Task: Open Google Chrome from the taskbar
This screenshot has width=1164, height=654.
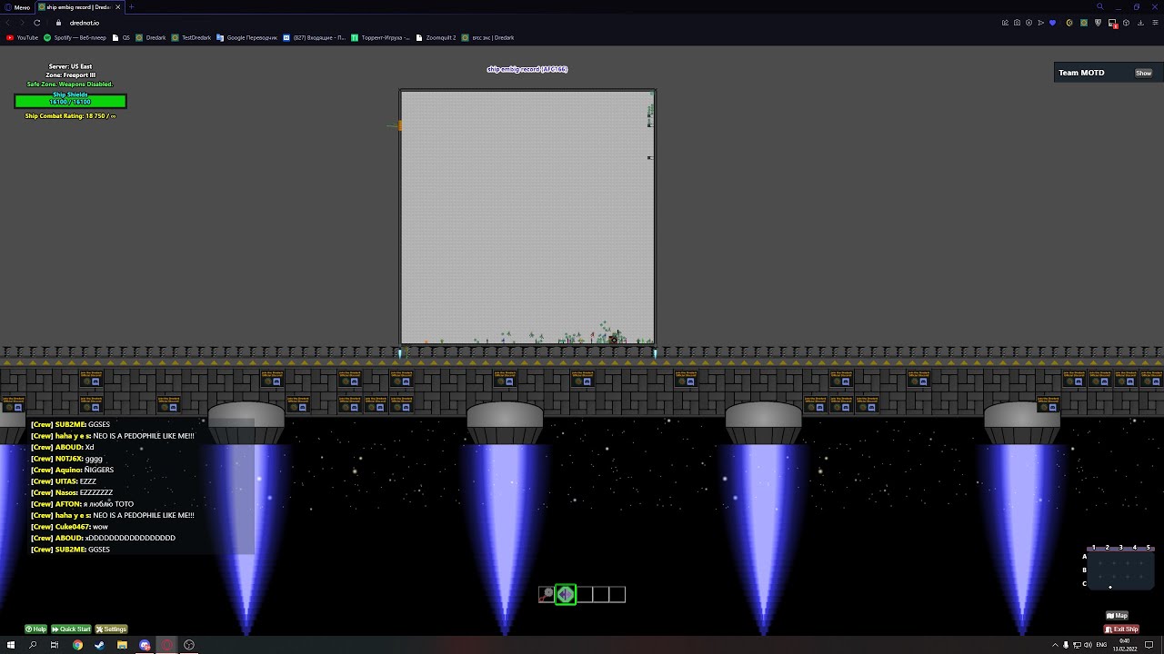Action: (77, 645)
